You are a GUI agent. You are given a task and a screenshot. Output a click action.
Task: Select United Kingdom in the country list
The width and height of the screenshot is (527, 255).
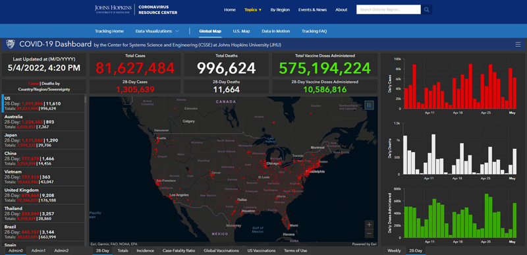pos(43,195)
